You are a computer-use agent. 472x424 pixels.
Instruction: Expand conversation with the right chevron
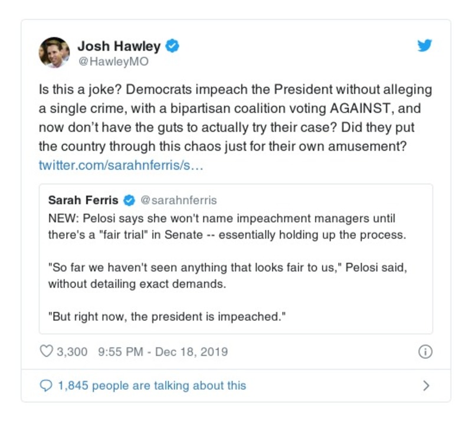pos(426,386)
